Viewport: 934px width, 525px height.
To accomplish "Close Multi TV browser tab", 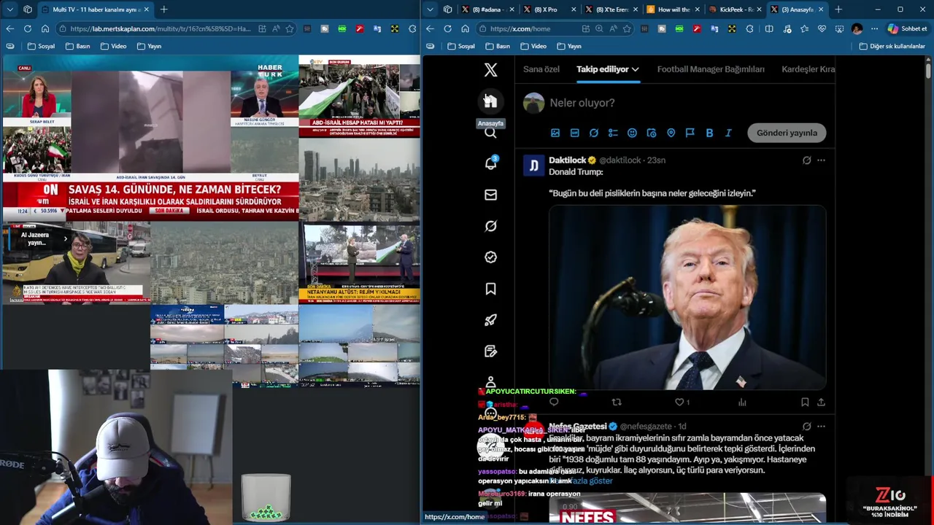I will (146, 9).
